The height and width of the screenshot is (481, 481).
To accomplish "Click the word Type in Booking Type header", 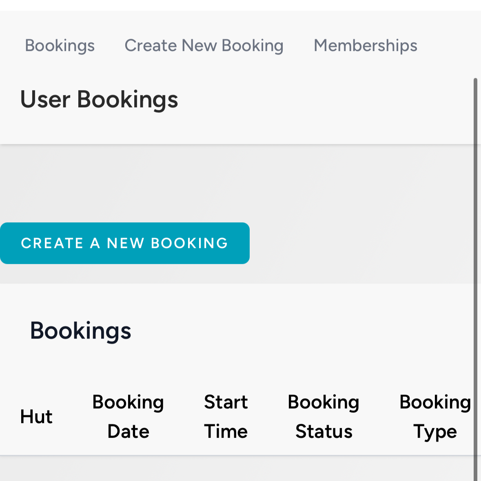I will pyautogui.click(x=435, y=432).
